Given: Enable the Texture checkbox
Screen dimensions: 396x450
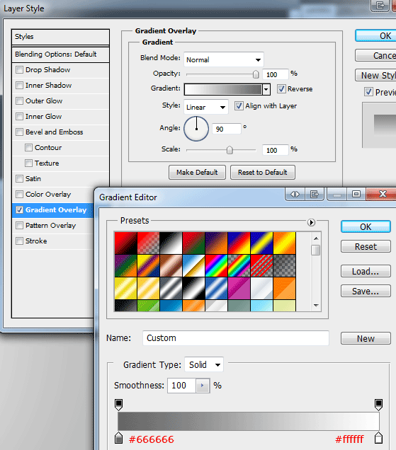Looking at the screenshot, I should (28, 163).
